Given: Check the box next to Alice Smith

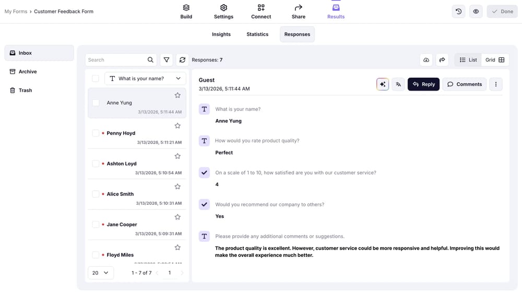Looking at the screenshot, I should (96, 194).
